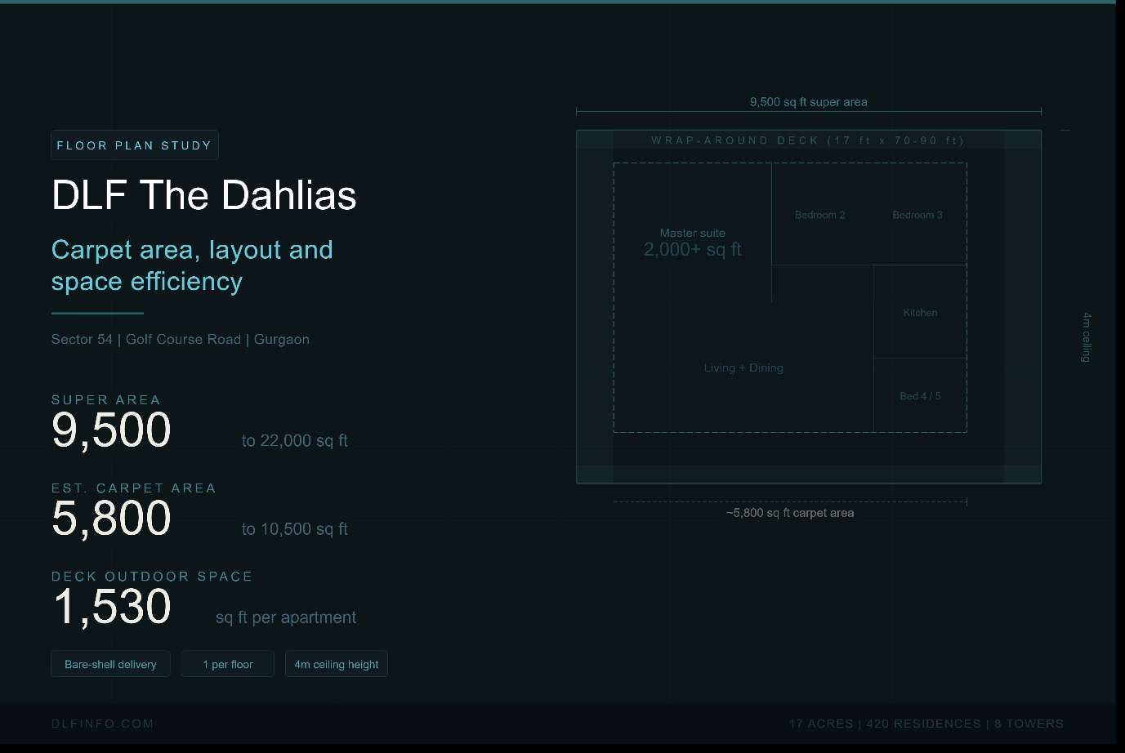The image size is (1125, 753).
Task: Select the "Master suite" room label
Action: coord(693,233)
